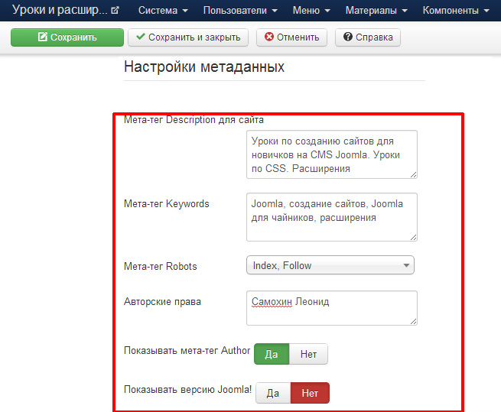501x412 pixels.
Task: Set show Author meta tag to Да
Action: (x=272, y=355)
